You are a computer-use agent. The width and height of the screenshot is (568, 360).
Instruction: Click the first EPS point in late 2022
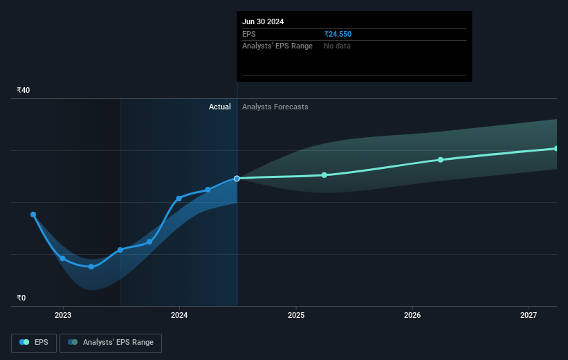[33, 215]
